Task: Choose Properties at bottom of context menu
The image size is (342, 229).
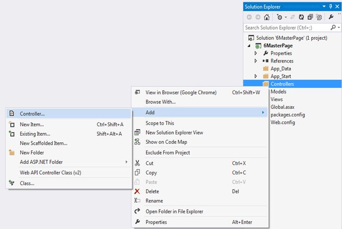Action: click(200, 222)
